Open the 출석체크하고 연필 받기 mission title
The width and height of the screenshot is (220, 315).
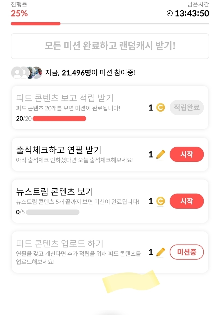[x=59, y=150]
